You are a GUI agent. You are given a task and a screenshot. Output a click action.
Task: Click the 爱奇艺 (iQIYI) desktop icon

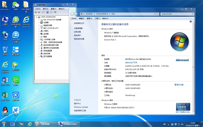(x=16, y=80)
